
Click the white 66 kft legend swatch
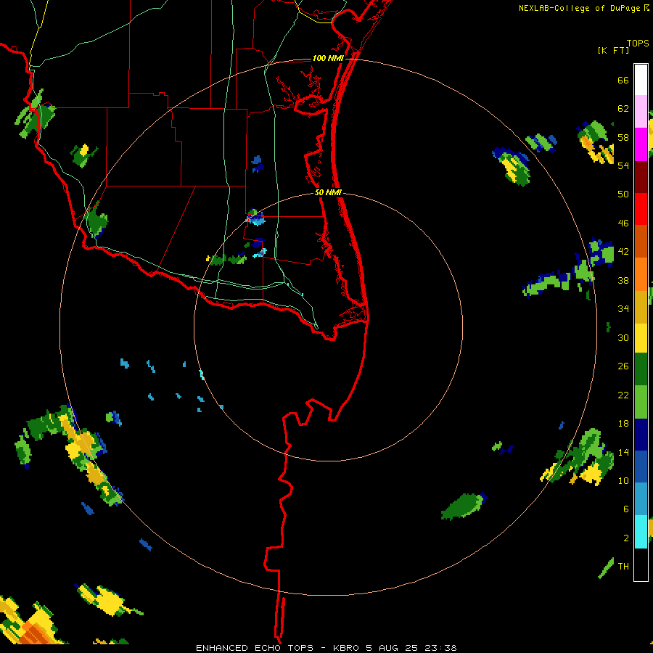[x=641, y=80]
